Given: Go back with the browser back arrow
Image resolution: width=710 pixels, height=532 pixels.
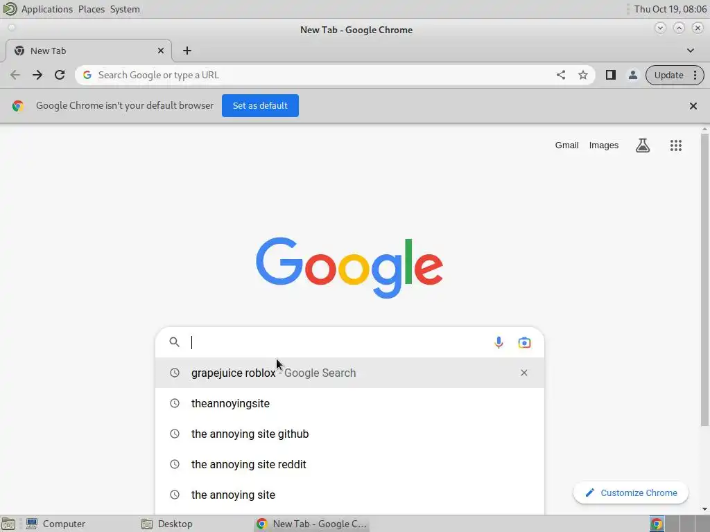Looking at the screenshot, I should 15,75.
